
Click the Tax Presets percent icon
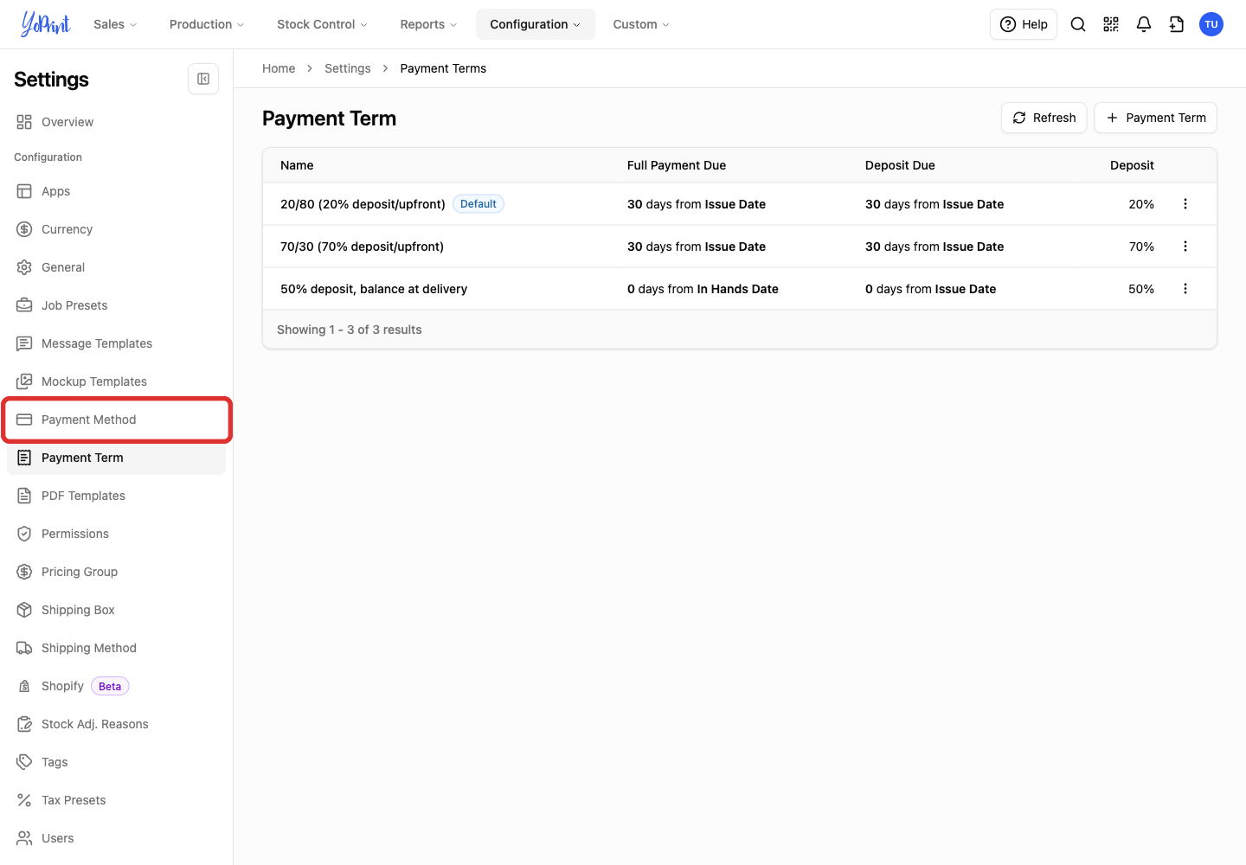click(x=24, y=800)
